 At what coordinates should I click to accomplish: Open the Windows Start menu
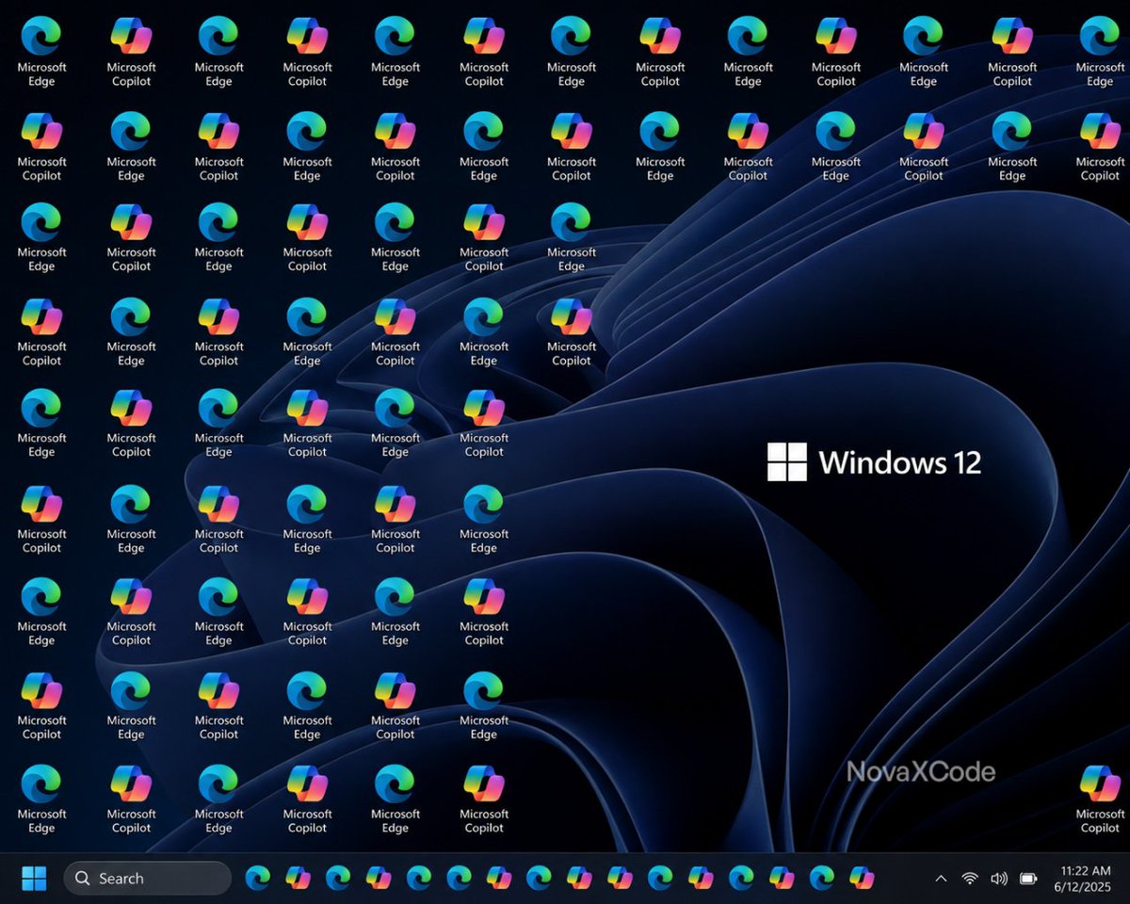34,879
